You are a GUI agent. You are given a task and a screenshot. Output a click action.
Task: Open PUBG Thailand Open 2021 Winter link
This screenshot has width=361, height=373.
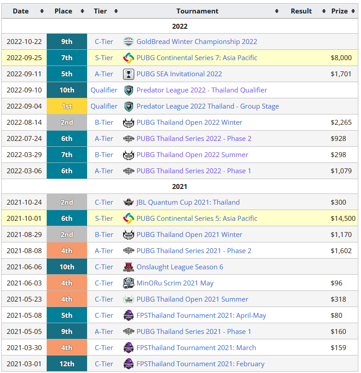tap(189, 235)
